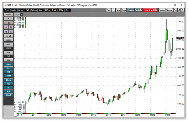Viewport: 188px width, 122px height.
Task: Click the 2013 year label on time axis
Action: pyautogui.click(x=64, y=115)
